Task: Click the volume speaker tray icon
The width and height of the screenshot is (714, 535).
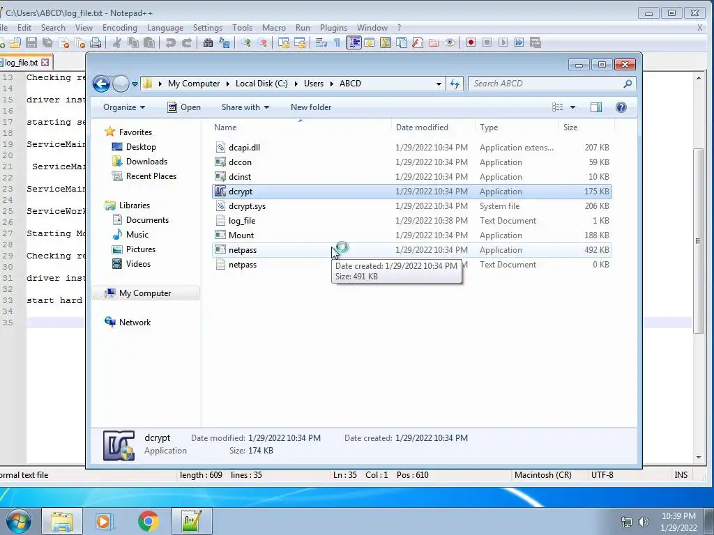Action: point(644,521)
